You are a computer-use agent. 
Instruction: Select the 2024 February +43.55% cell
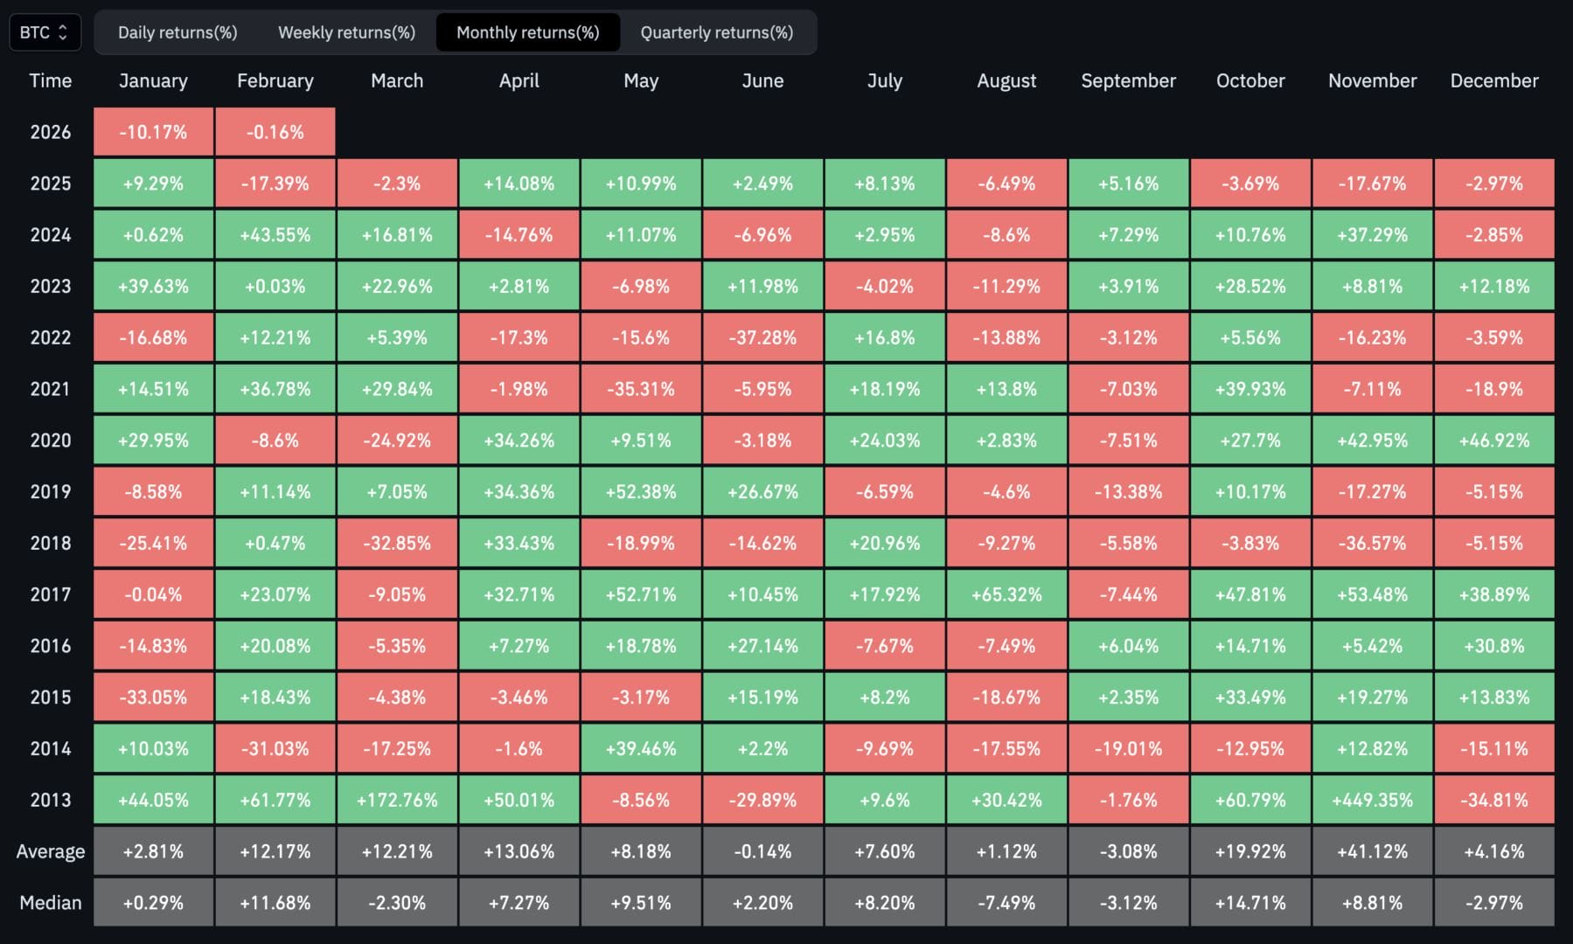275,235
